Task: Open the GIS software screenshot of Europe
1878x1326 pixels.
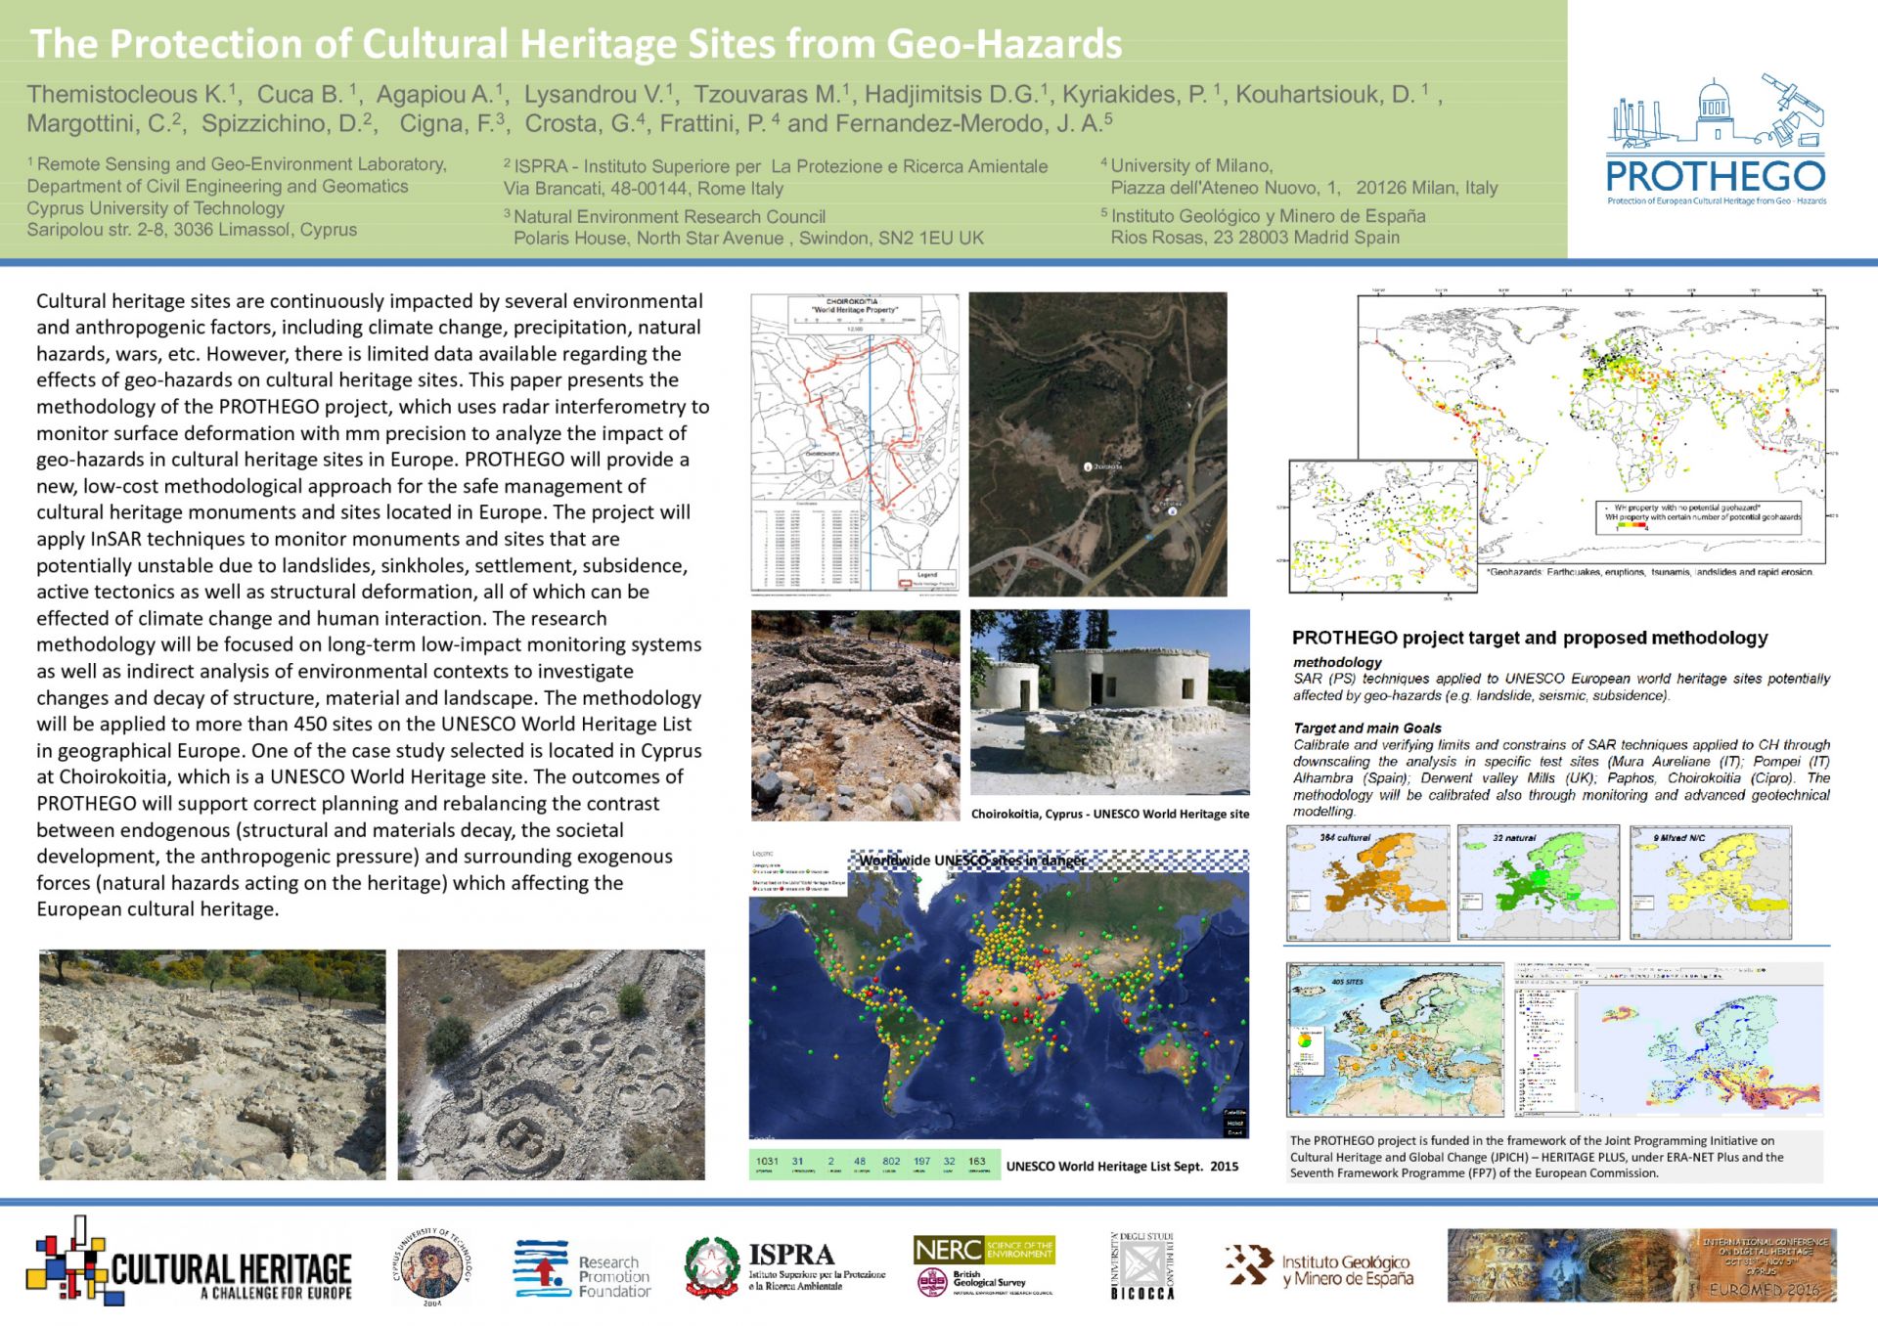Action: pyautogui.click(x=1668, y=1039)
